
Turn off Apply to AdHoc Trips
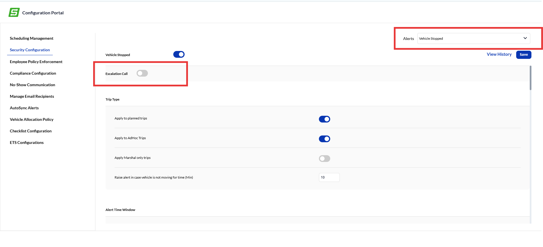point(324,139)
